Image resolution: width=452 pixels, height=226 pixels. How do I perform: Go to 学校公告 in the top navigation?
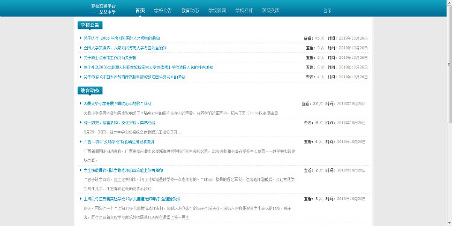click(163, 11)
